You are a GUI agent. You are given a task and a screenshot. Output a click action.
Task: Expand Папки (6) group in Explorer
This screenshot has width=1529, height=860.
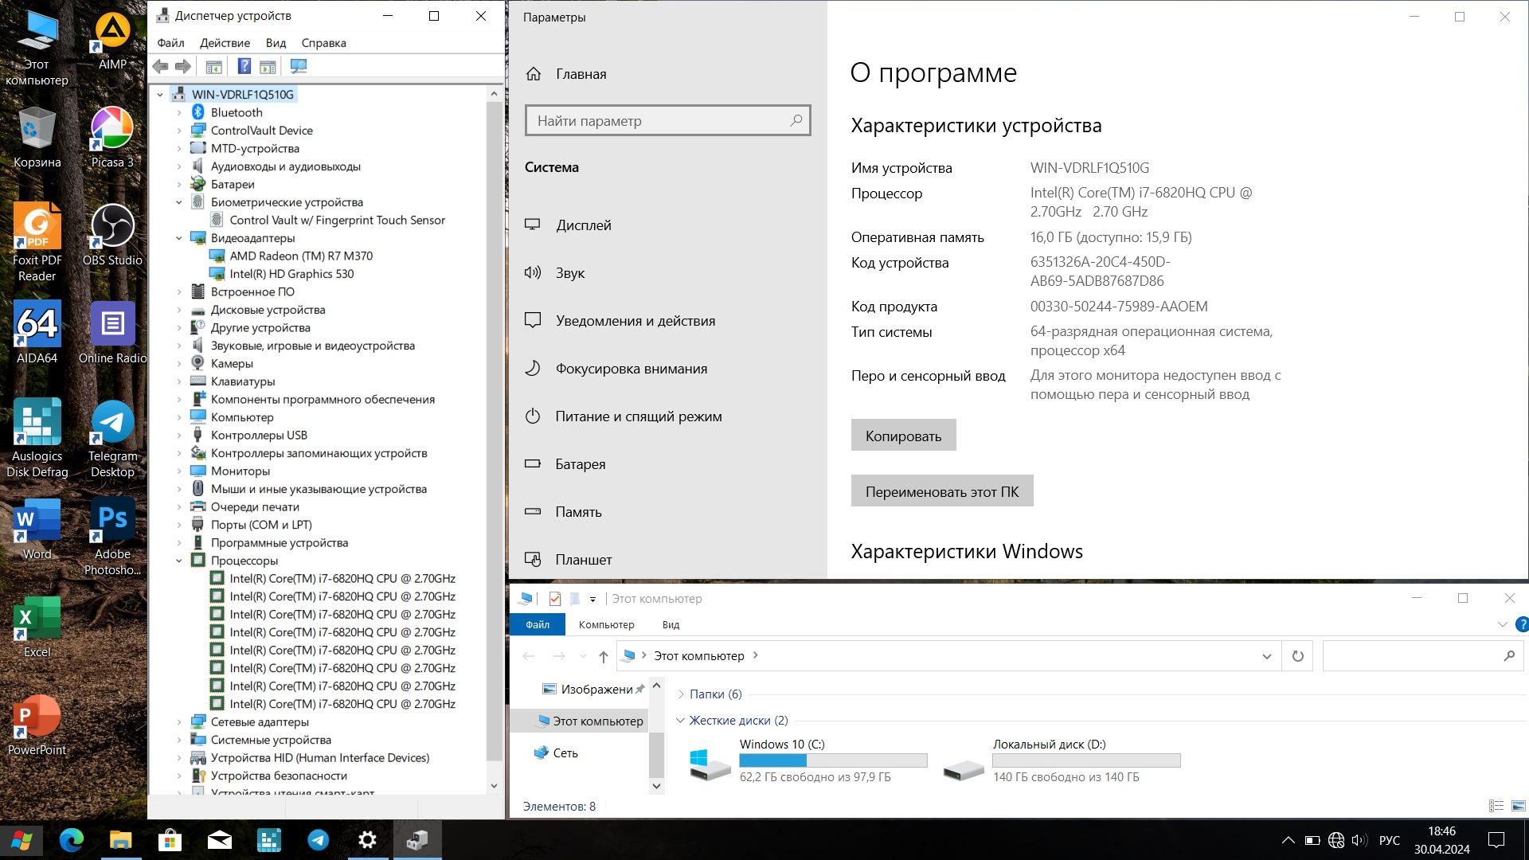(681, 694)
